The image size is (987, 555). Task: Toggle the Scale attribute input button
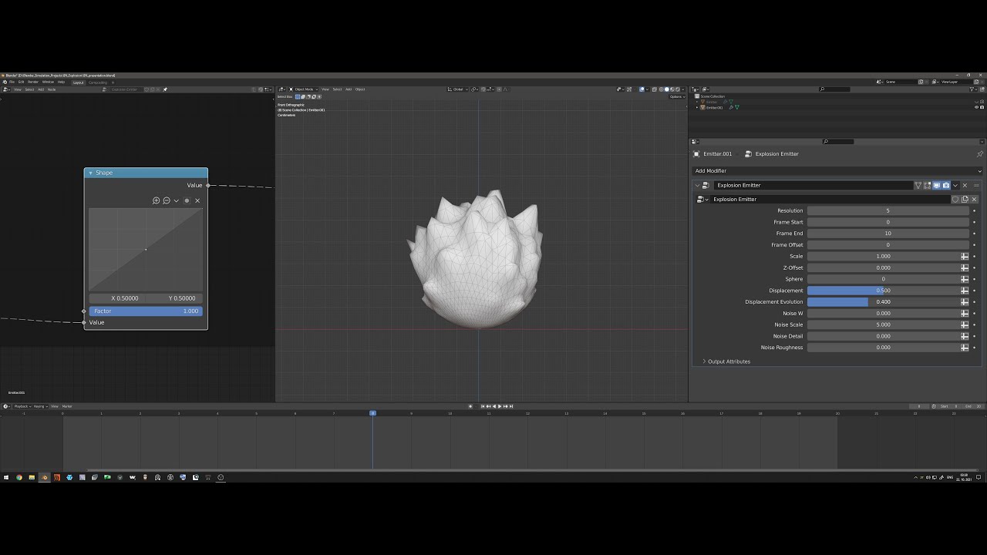(x=965, y=256)
